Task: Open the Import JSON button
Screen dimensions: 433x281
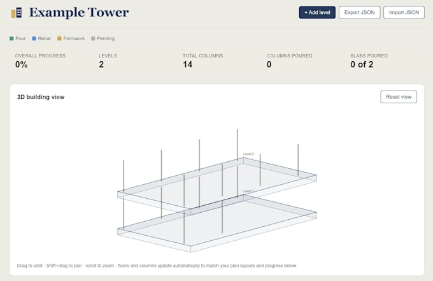Action: pyautogui.click(x=404, y=13)
